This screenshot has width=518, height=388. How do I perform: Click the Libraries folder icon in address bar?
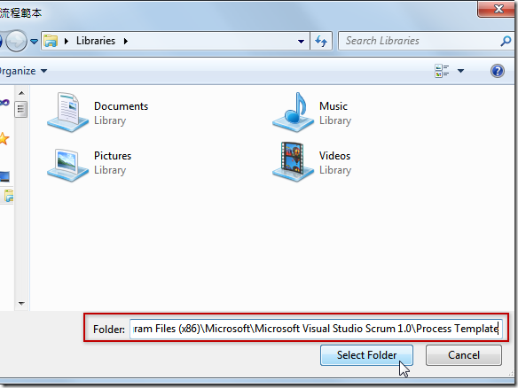[51, 41]
